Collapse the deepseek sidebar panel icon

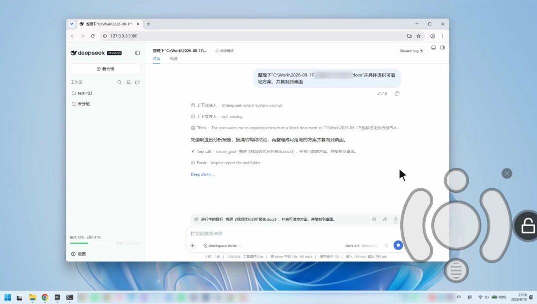click(137, 53)
